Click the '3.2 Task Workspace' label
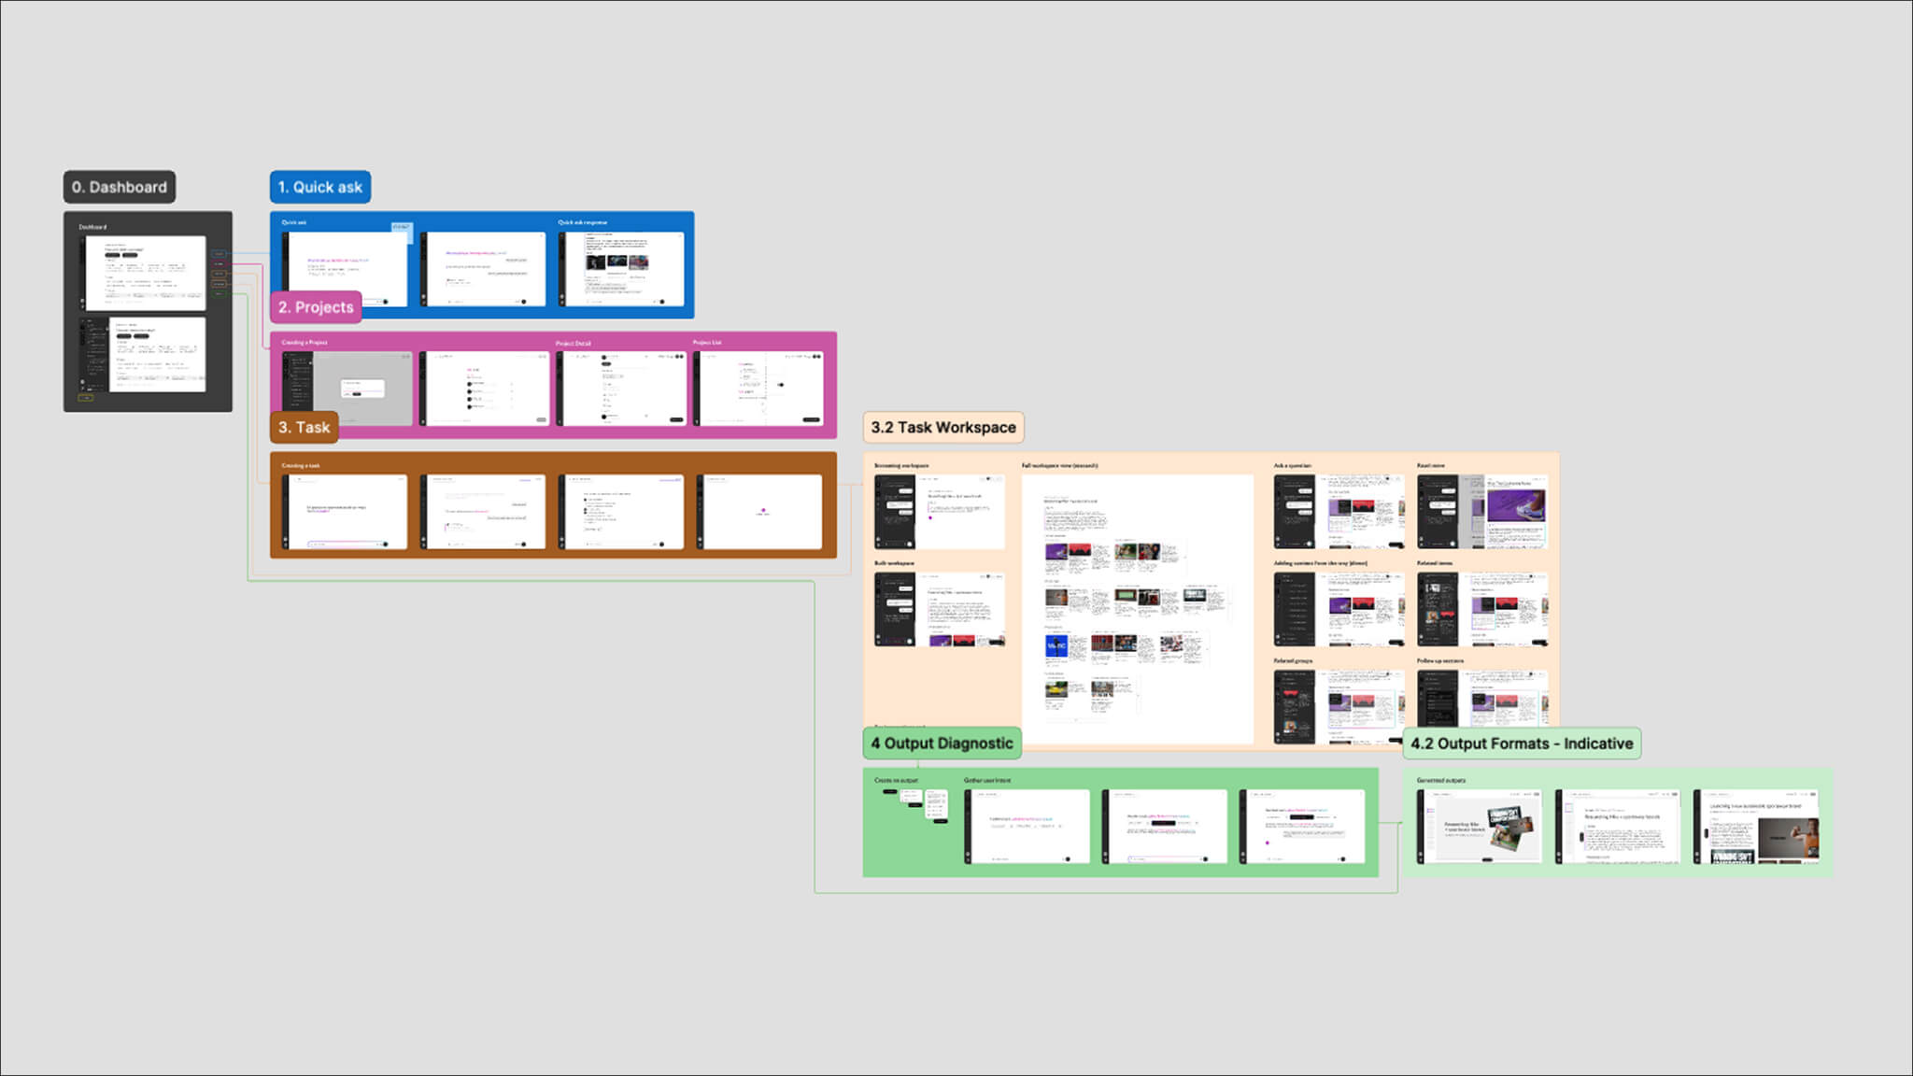 coord(942,428)
